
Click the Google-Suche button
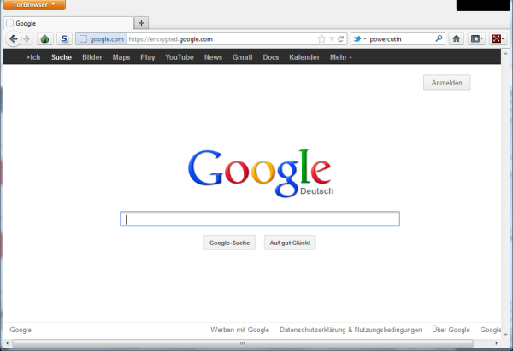click(230, 243)
